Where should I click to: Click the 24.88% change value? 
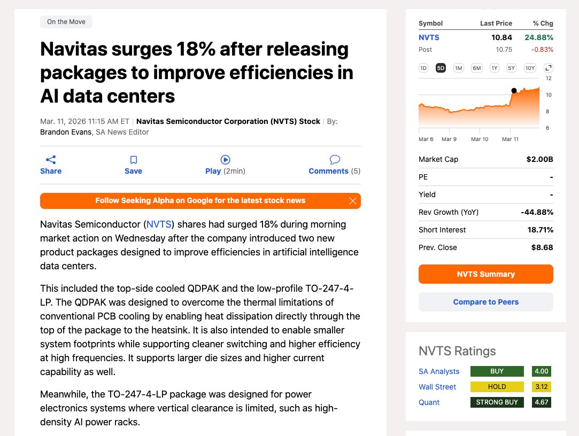tap(539, 37)
